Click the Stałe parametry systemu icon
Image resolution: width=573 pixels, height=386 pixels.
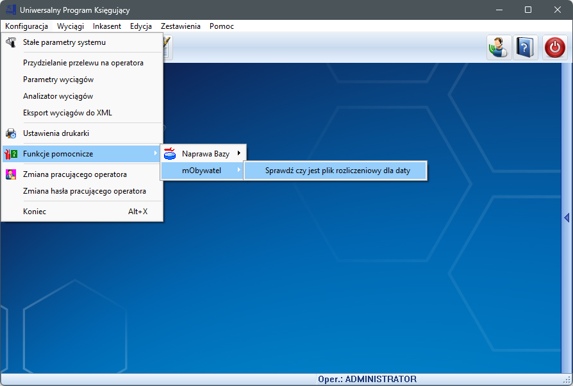11,42
